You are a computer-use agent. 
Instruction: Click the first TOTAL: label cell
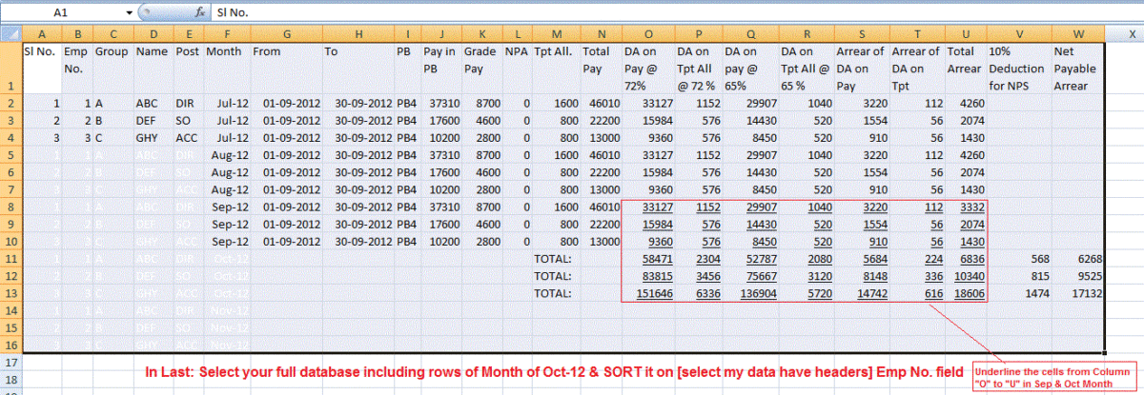[x=553, y=259]
